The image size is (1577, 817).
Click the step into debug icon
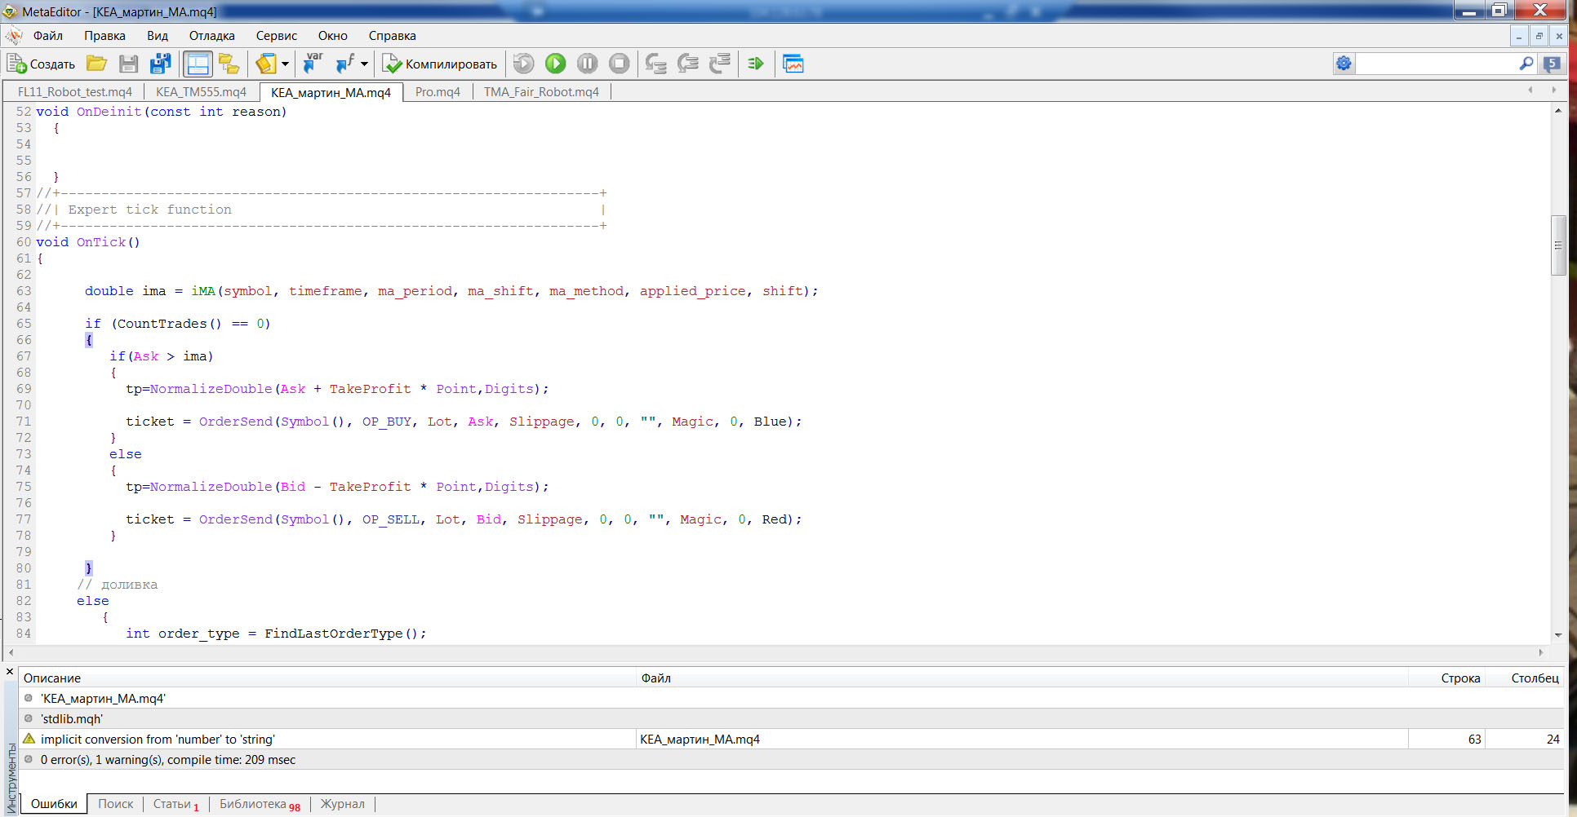(655, 64)
